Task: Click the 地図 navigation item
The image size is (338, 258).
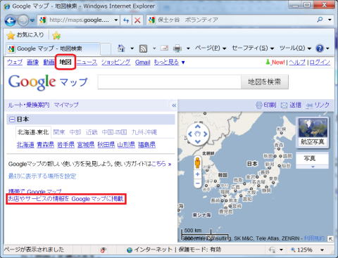Action: tap(65, 62)
